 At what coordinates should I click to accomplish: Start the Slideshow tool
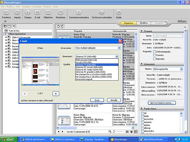point(48,14)
